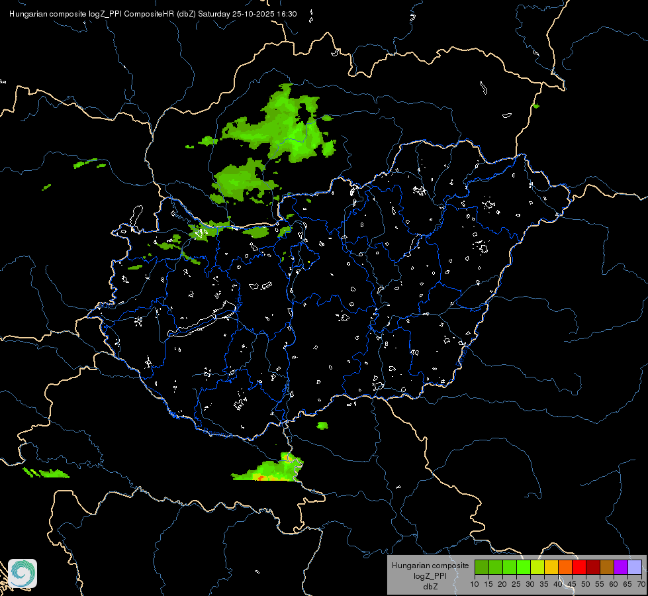The image size is (648, 596).
Task: Click the radar title and timestamp text
Action: [x=153, y=14]
